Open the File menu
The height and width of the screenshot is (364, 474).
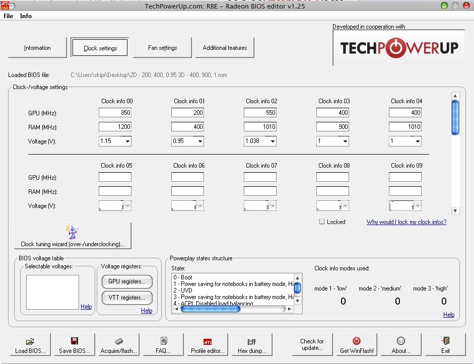(8, 16)
